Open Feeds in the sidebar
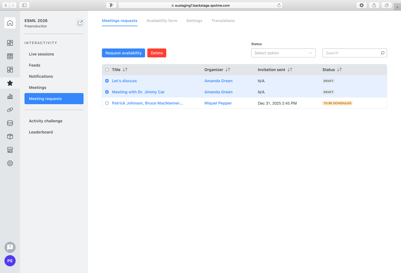 [35, 65]
